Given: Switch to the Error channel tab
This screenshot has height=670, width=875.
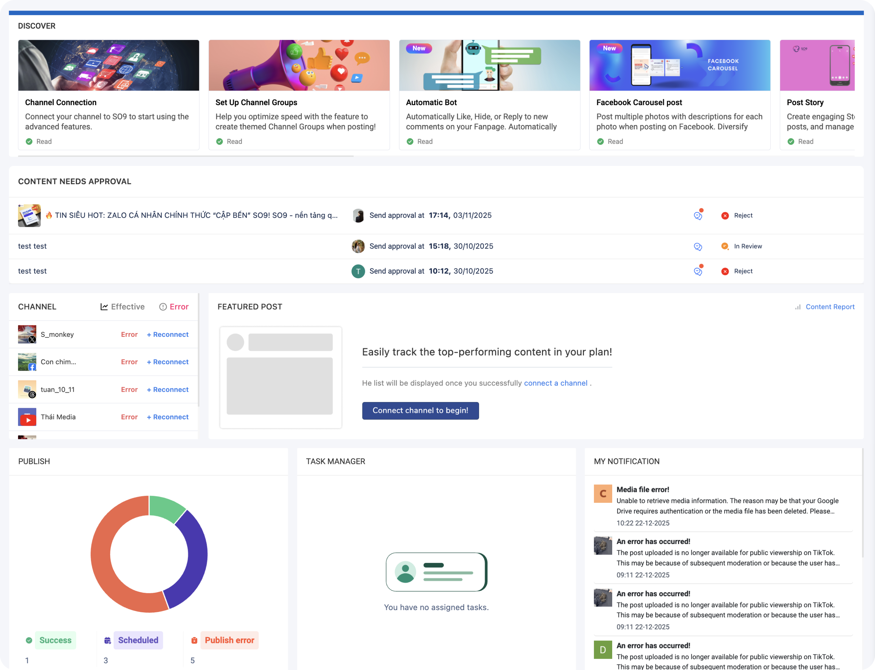Looking at the screenshot, I should point(174,307).
